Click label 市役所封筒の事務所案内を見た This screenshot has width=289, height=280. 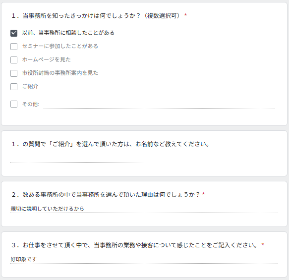(x=60, y=73)
